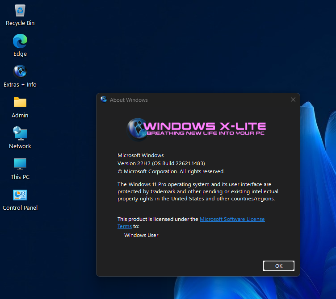Select the Network desktop icon
Viewport: 336px width, 299px height.
click(20, 133)
